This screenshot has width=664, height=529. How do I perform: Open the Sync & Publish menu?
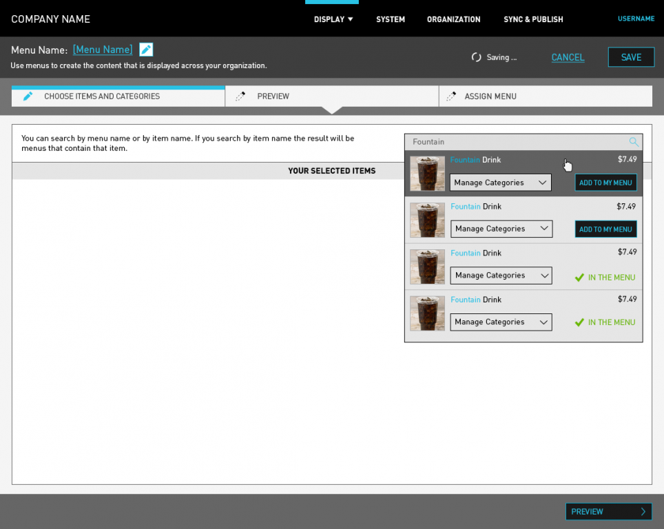[x=533, y=19]
